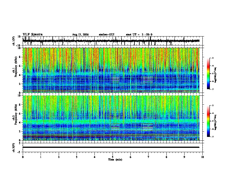Viewport: 228px width, 176px height.
Task: Select the "ch.3(V)" axis label
Action: [x=14, y=148]
